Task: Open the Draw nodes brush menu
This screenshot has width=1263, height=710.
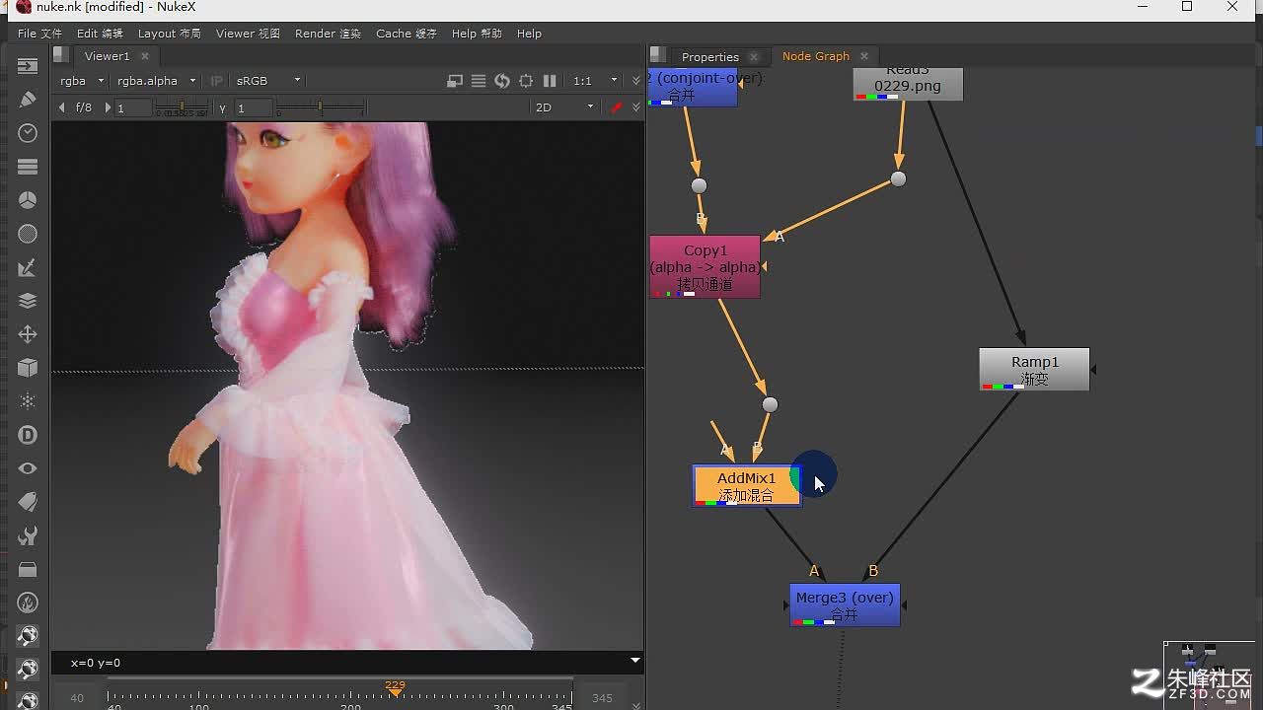Action: [28, 100]
